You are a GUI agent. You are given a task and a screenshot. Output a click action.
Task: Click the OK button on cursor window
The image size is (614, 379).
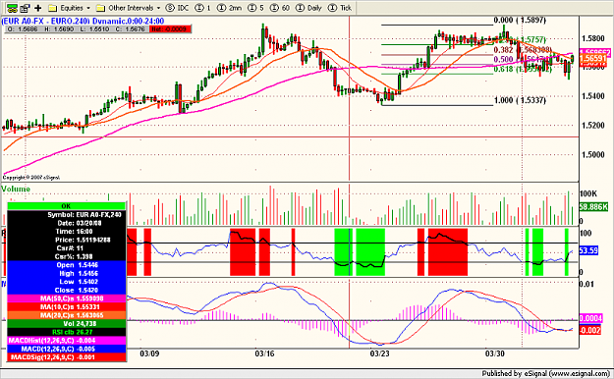click(66, 206)
